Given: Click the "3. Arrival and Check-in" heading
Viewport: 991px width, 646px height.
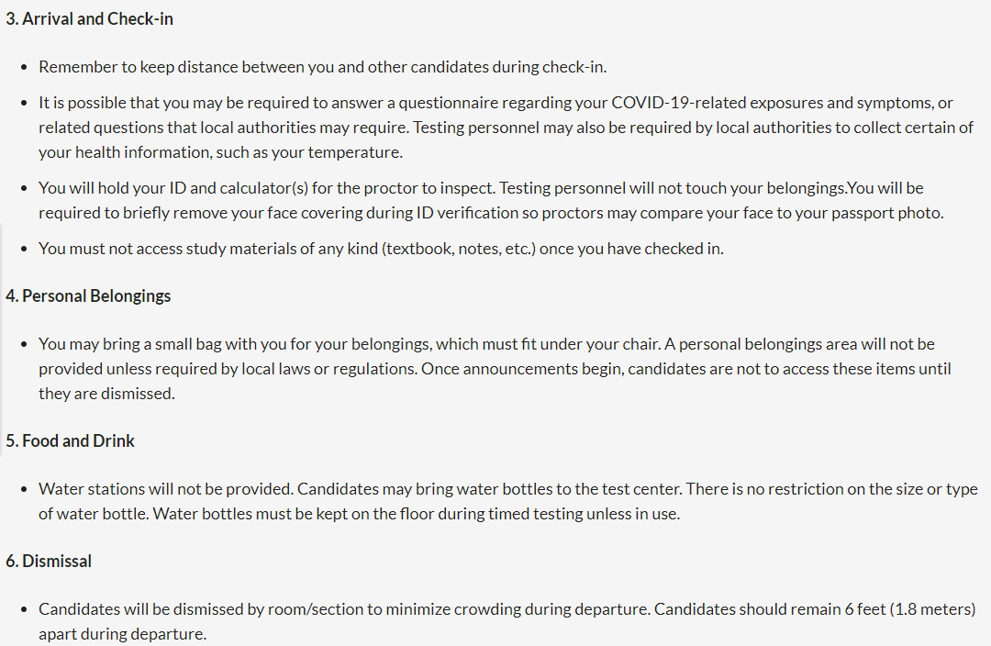Looking at the screenshot, I should coord(89,19).
